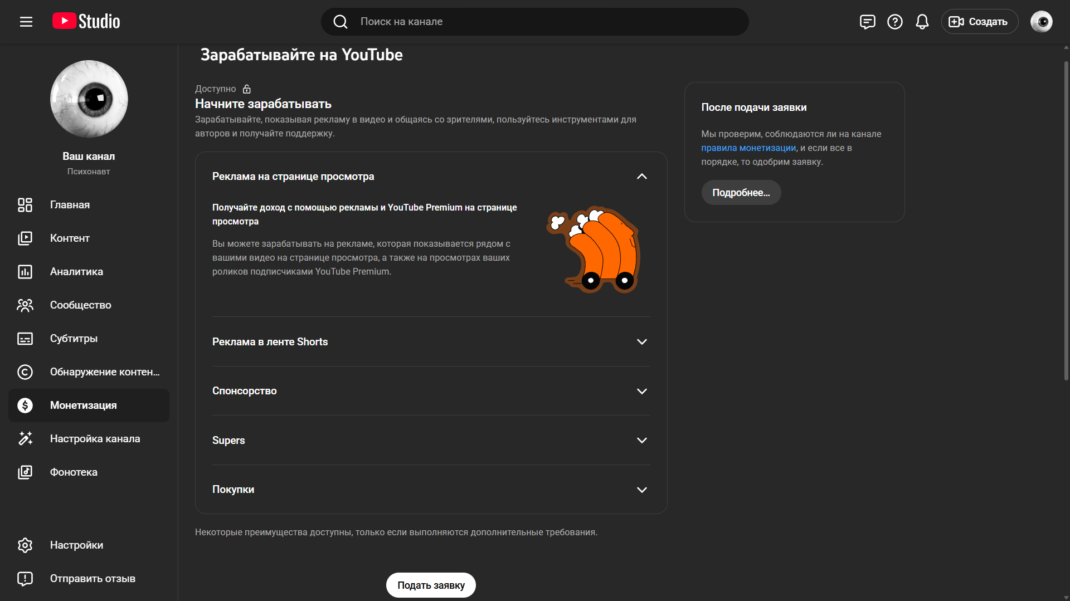Click the Начните зарабатывать heading

click(x=263, y=104)
